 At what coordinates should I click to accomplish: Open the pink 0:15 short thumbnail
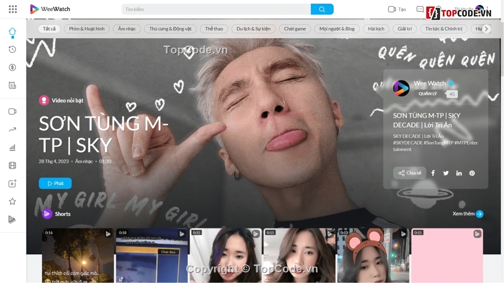447,255
